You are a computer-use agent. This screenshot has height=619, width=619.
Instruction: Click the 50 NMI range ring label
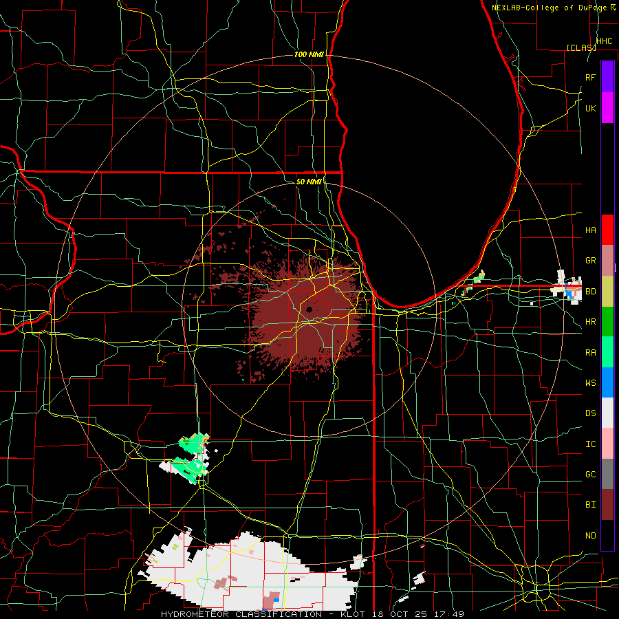(309, 182)
